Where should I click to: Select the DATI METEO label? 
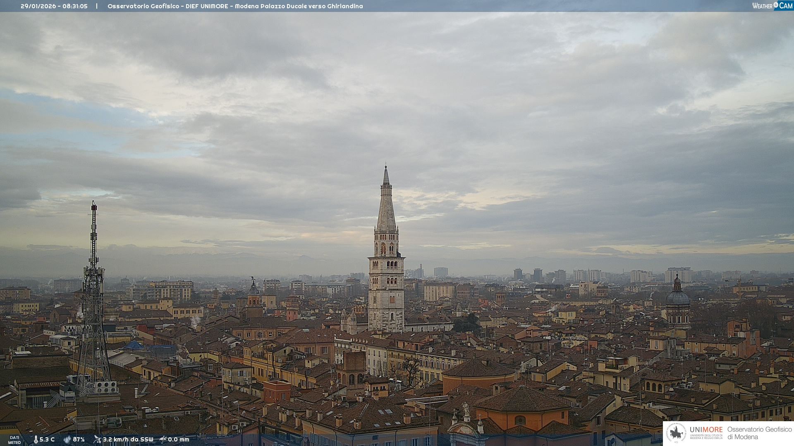(x=14, y=440)
